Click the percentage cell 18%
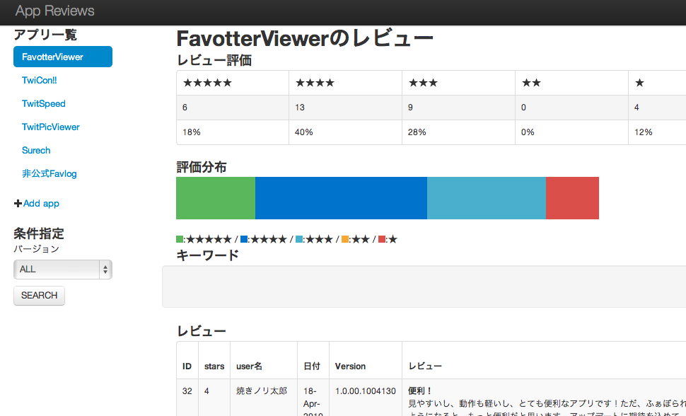The image size is (686, 416). pos(233,132)
